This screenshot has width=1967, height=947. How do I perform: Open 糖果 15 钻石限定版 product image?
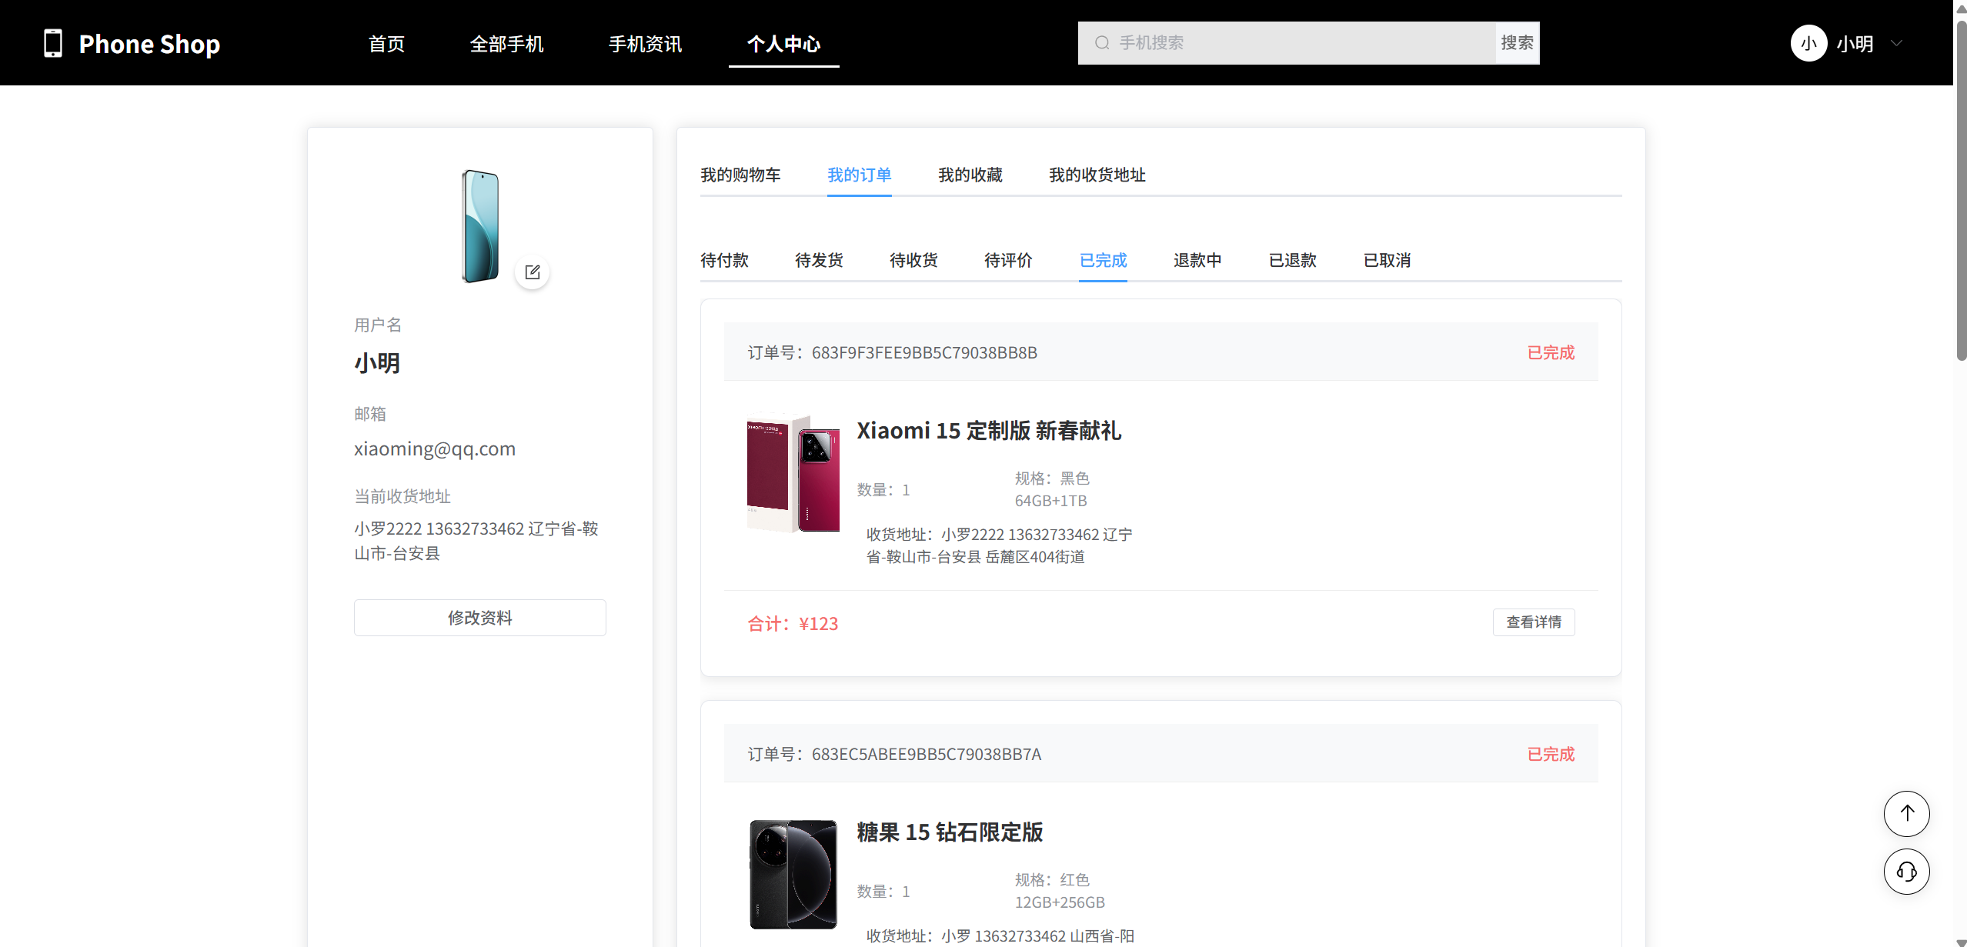click(793, 875)
